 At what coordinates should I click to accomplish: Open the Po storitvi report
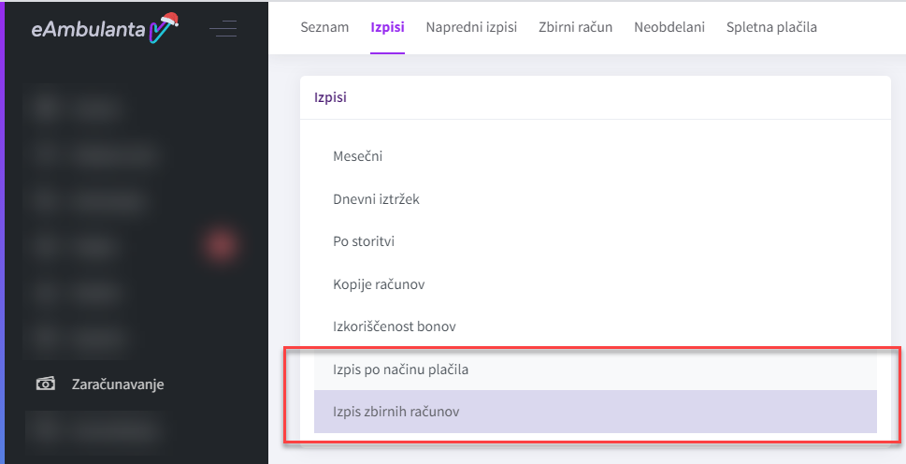596,241
